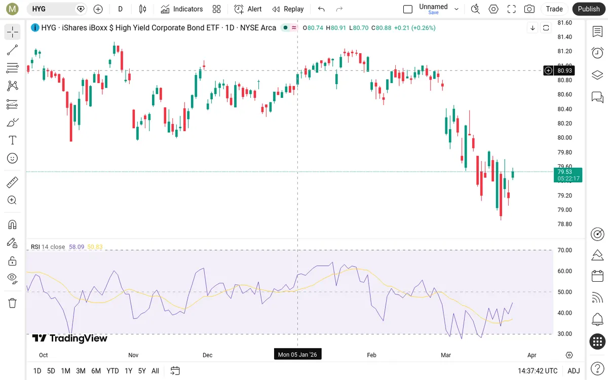Open the emoji icons tool
This screenshot has height=380, width=608.
[x=13, y=159]
